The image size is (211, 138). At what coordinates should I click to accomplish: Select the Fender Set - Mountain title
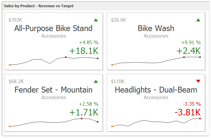(x=53, y=90)
